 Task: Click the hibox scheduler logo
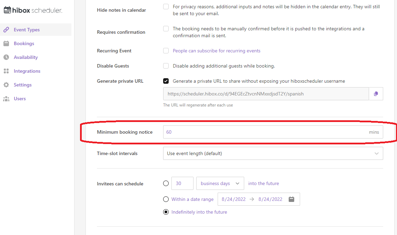[x=33, y=10]
